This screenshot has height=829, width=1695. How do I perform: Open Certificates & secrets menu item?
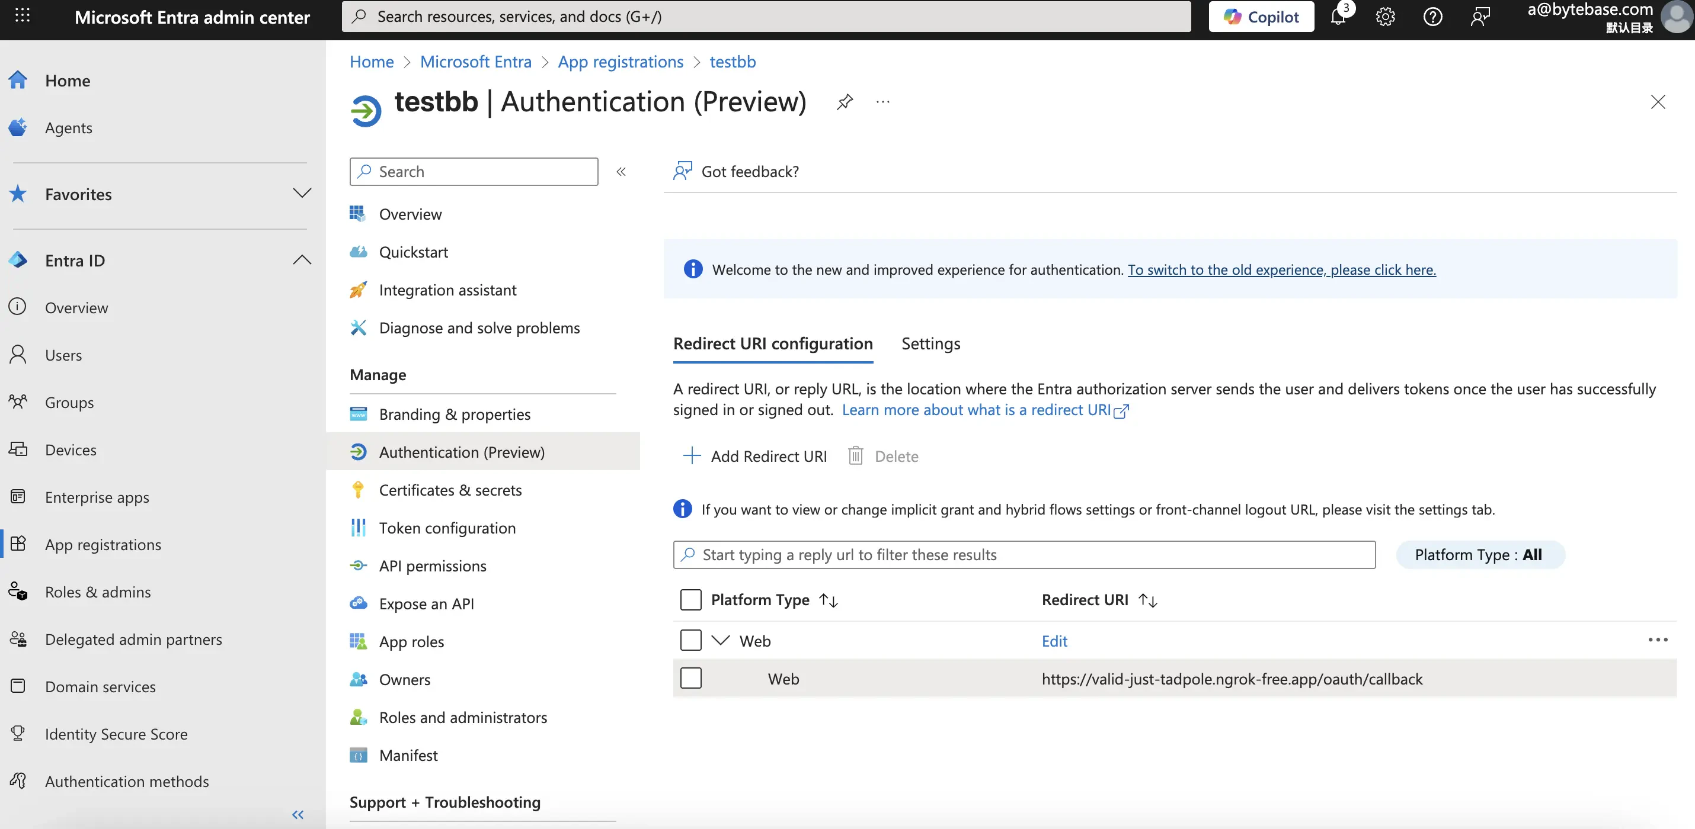[x=450, y=490]
